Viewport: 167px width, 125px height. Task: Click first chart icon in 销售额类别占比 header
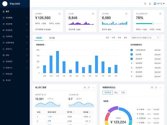152,88
